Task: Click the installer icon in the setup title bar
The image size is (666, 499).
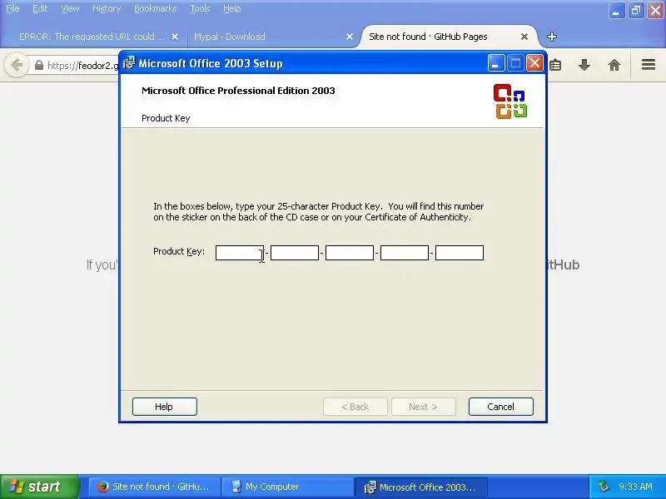Action: [129, 63]
